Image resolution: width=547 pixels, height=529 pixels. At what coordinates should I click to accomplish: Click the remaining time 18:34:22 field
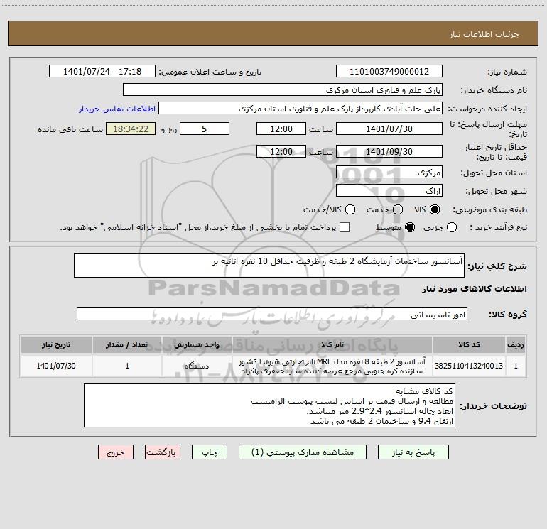tap(131, 129)
